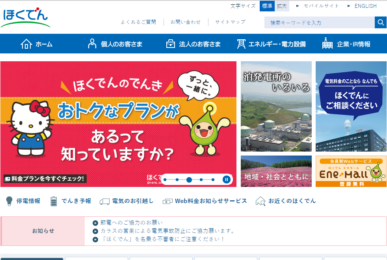The height and width of the screenshot is (260, 387).
Task: Click the Hokuden logo
Action: 25,16
